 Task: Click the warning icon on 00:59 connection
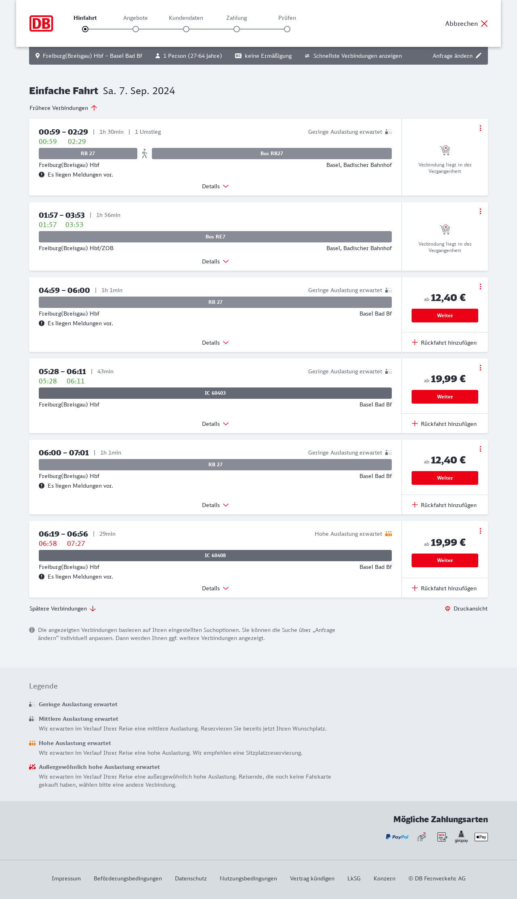(42, 175)
